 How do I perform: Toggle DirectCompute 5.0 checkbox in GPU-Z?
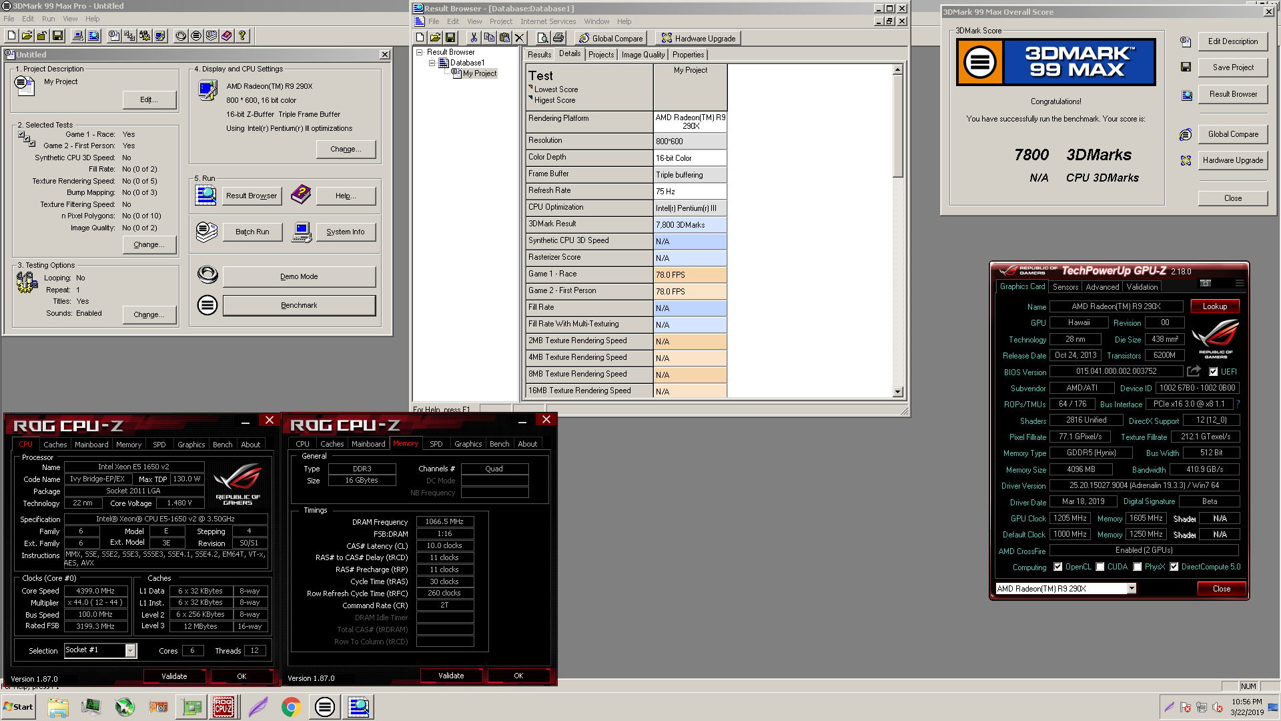(1174, 567)
